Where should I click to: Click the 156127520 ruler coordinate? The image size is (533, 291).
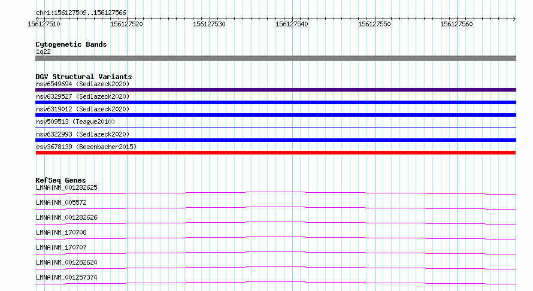pos(126,24)
